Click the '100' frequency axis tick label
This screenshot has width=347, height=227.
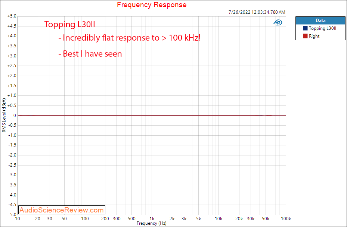tap(85, 219)
